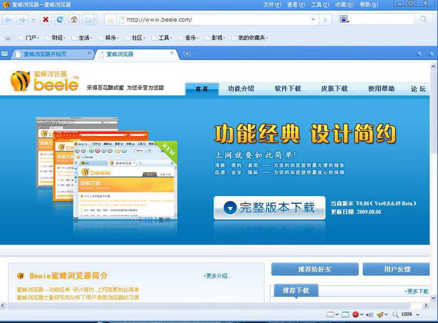Open dropdown arrow next to broom icon
The image size is (438, 323).
386,314
